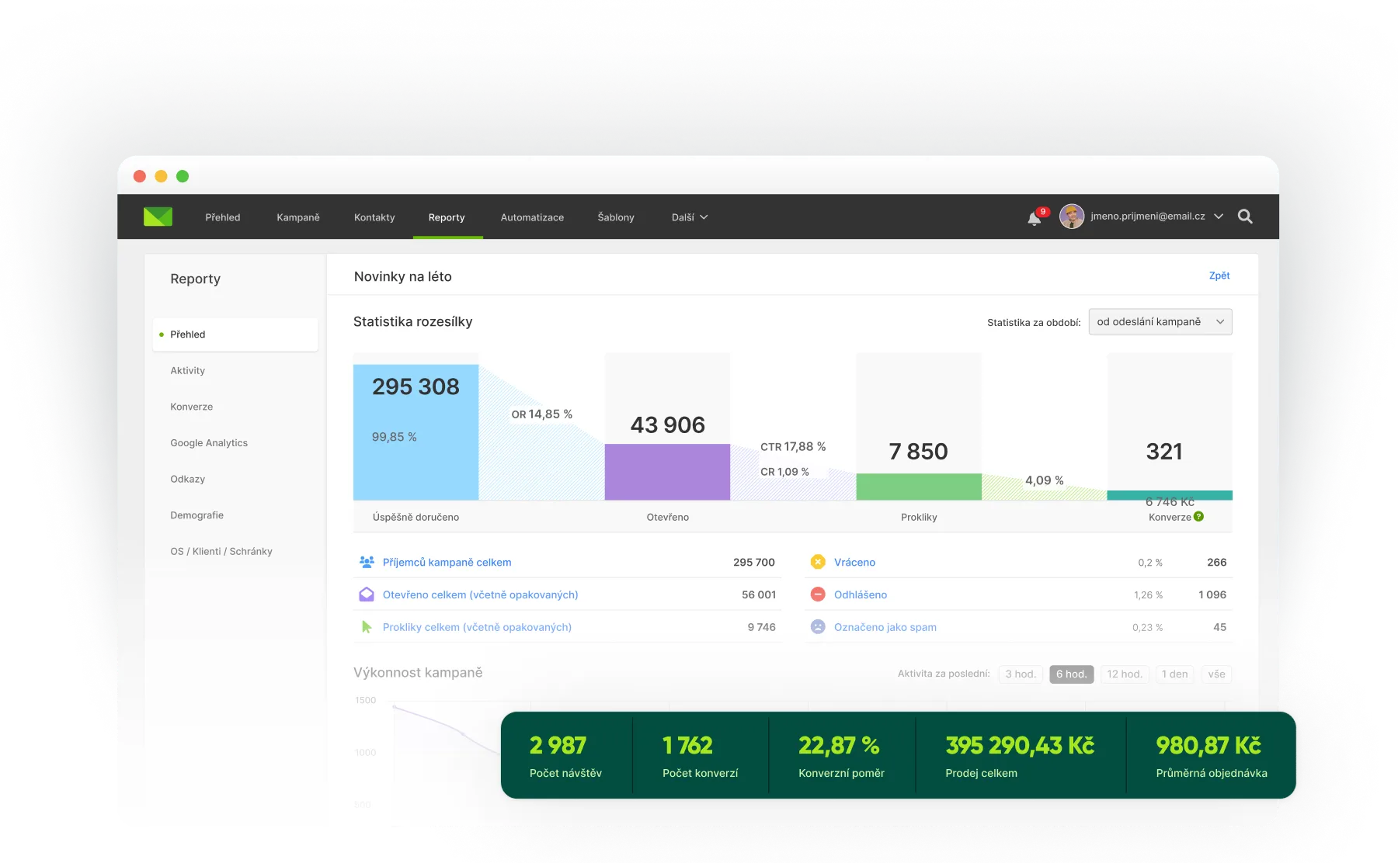Click the 295 308 delivered count
The image size is (1398, 863).
tap(416, 386)
